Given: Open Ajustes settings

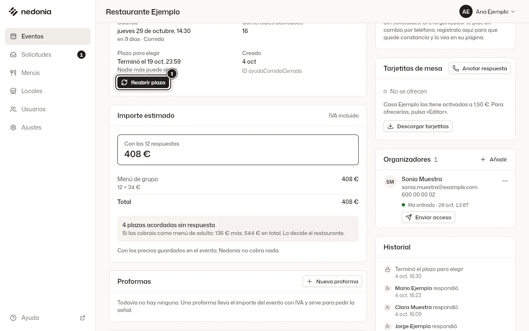Looking at the screenshot, I should tap(48, 127).
